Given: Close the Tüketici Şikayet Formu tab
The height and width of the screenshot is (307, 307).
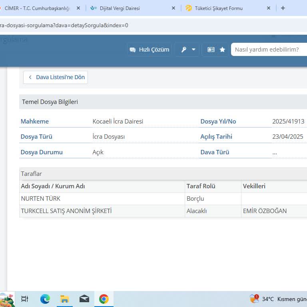Looking at the screenshot, I should click(x=269, y=8).
